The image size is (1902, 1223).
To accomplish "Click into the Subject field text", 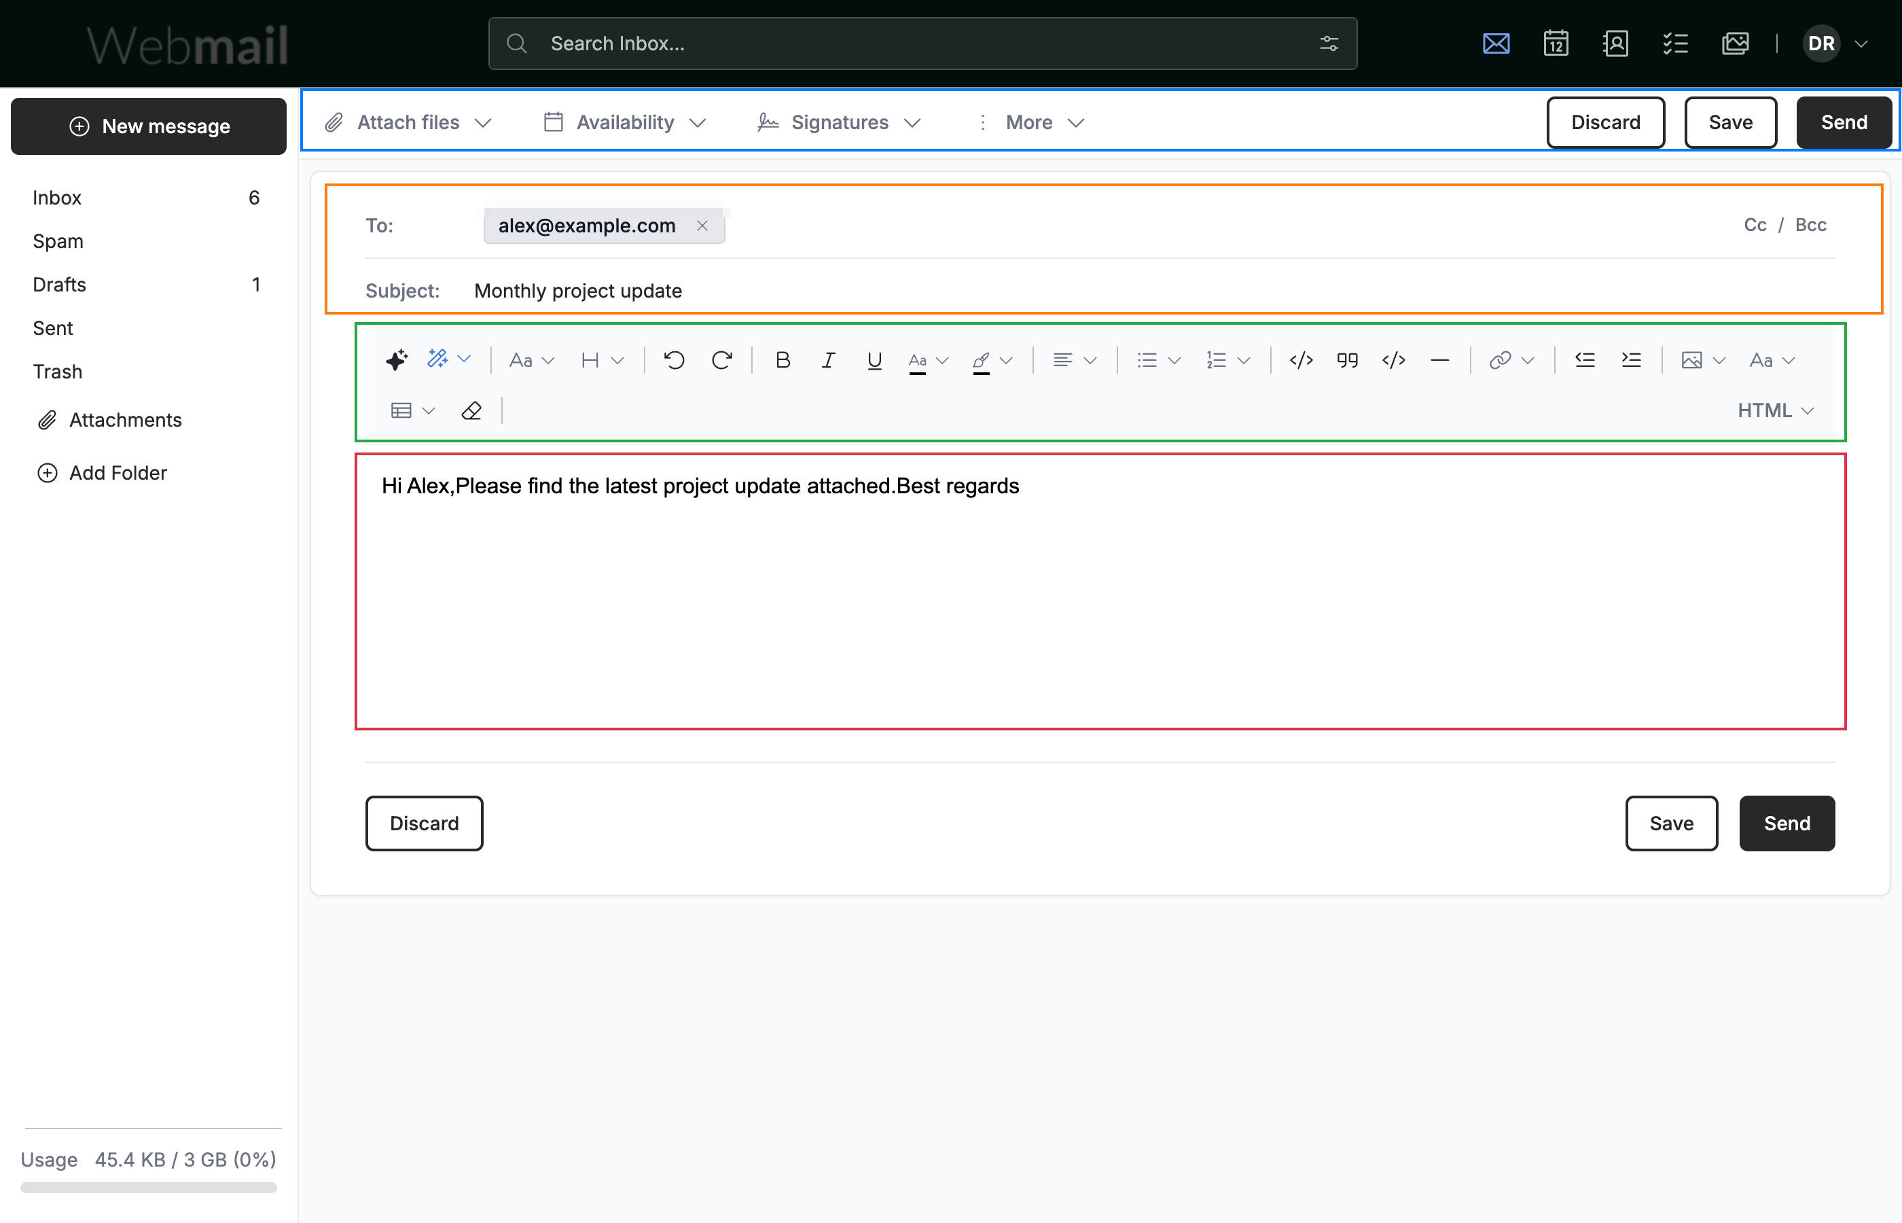I will 578,291.
